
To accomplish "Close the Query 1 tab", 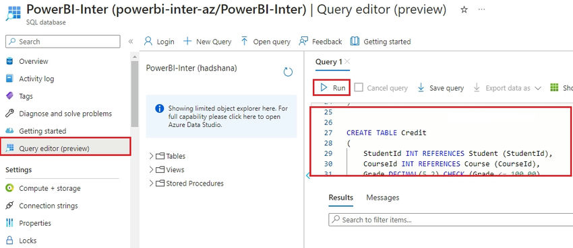I will coord(347,62).
